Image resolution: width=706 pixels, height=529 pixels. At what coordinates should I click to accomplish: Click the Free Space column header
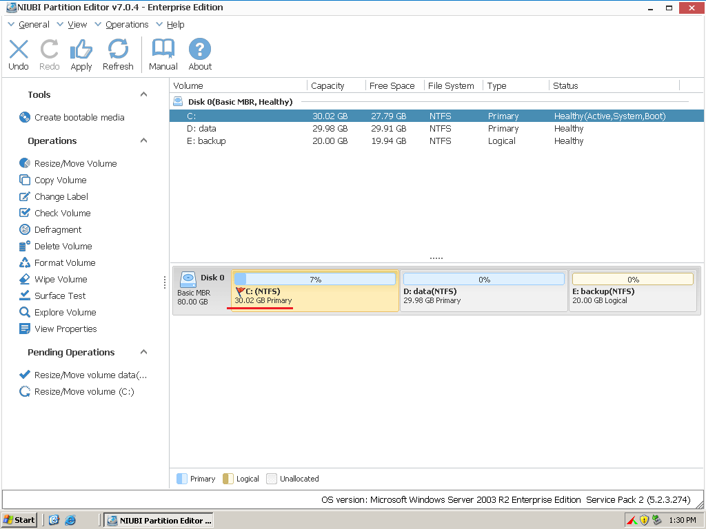(395, 85)
